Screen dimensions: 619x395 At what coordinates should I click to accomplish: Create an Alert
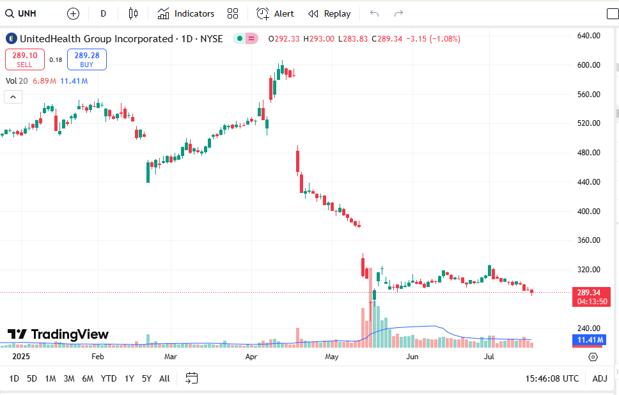[275, 14]
